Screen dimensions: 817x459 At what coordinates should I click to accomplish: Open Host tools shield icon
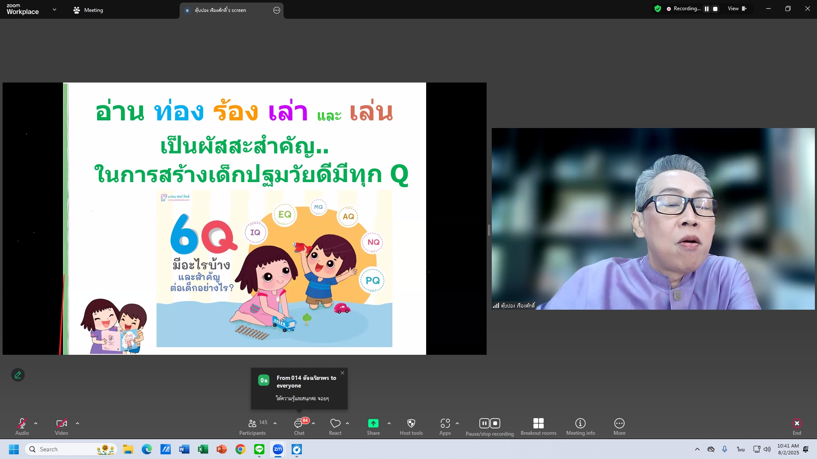(411, 426)
